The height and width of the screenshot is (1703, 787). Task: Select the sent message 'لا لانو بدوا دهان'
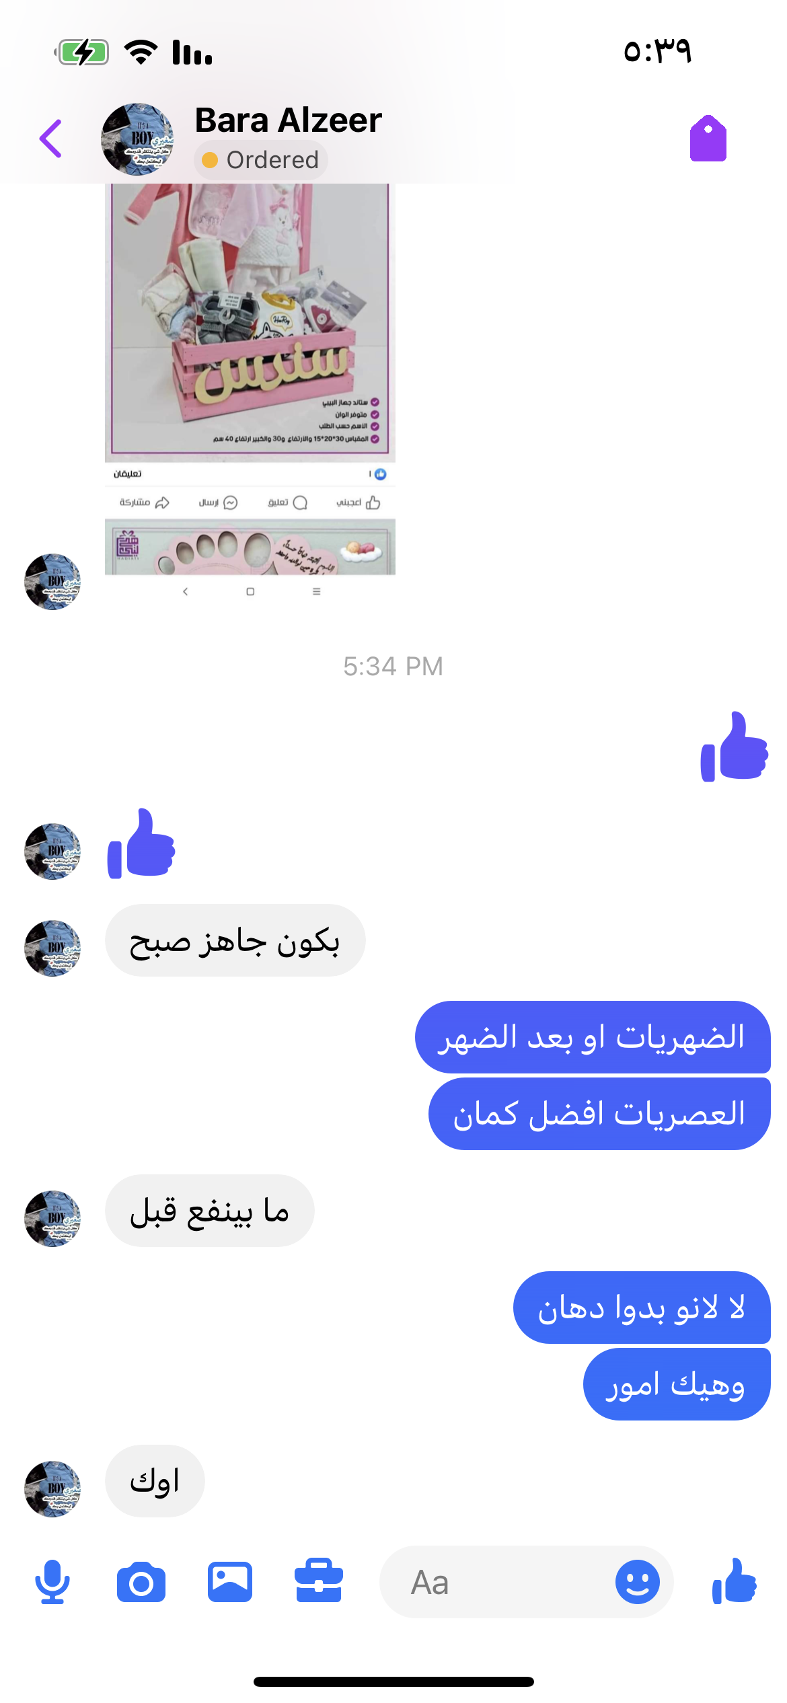point(642,1308)
